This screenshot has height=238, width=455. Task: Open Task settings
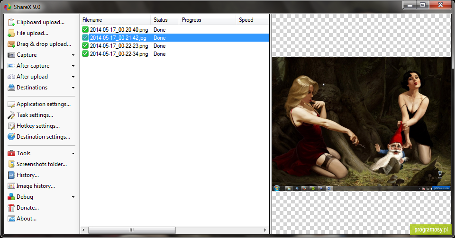tap(35, 115)
